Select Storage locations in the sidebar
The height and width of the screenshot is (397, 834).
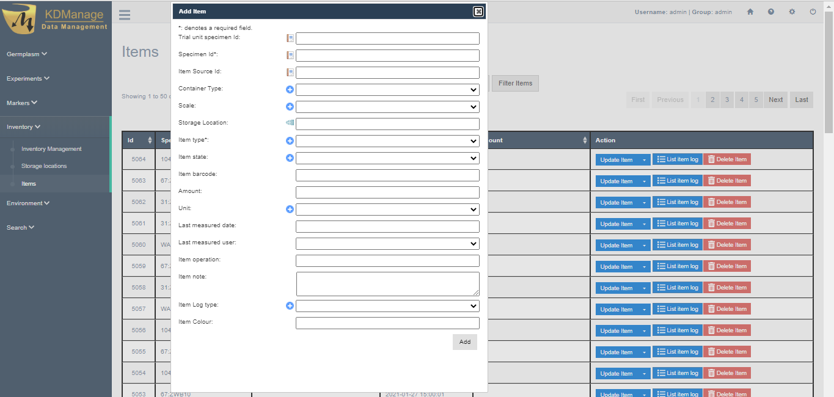click(x=44, y=166)
